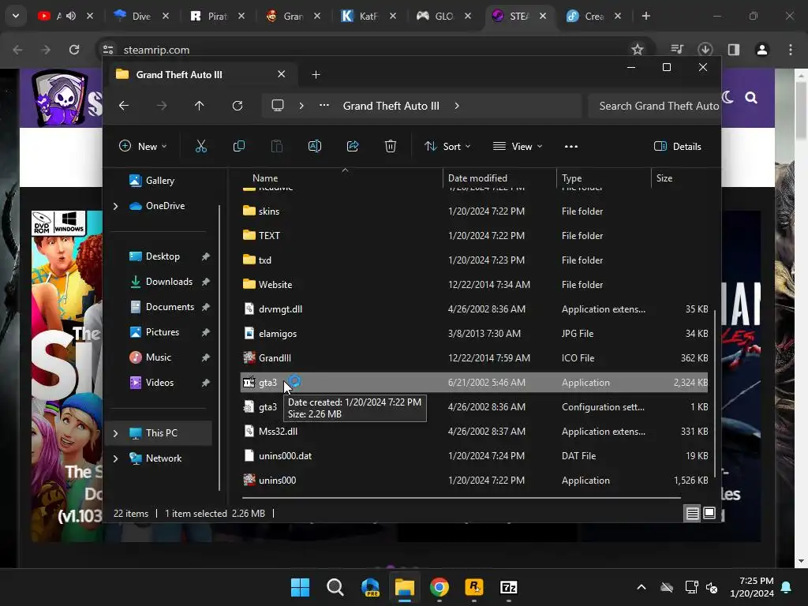Expand the This PC tree node

115,433
